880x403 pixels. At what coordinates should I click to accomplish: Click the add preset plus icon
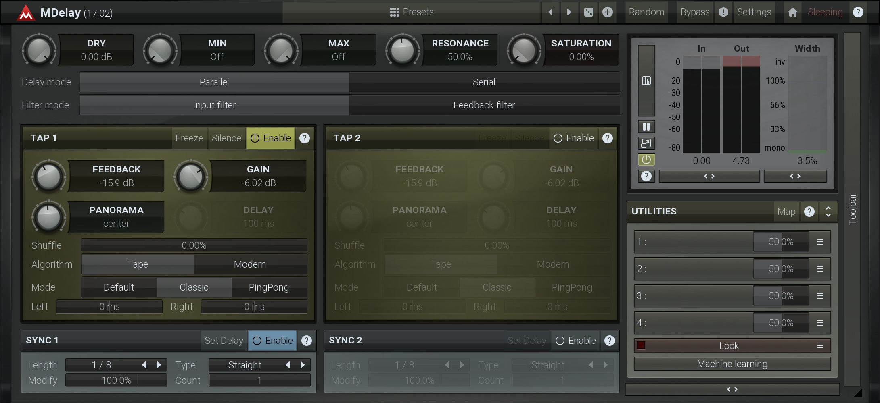tap(608, 12)
